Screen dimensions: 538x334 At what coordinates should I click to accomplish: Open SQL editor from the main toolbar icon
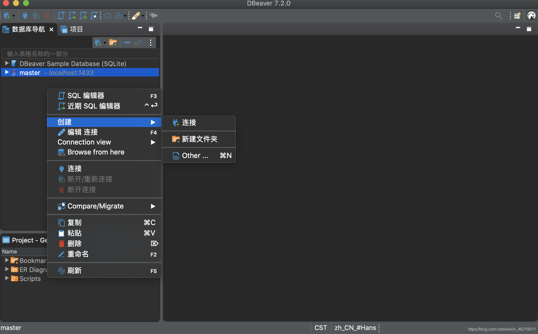tap(61, 15)
